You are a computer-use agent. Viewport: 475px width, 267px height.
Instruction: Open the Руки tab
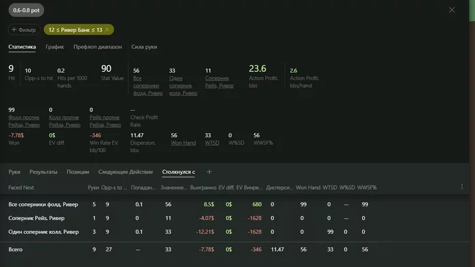tap(14, 172)
